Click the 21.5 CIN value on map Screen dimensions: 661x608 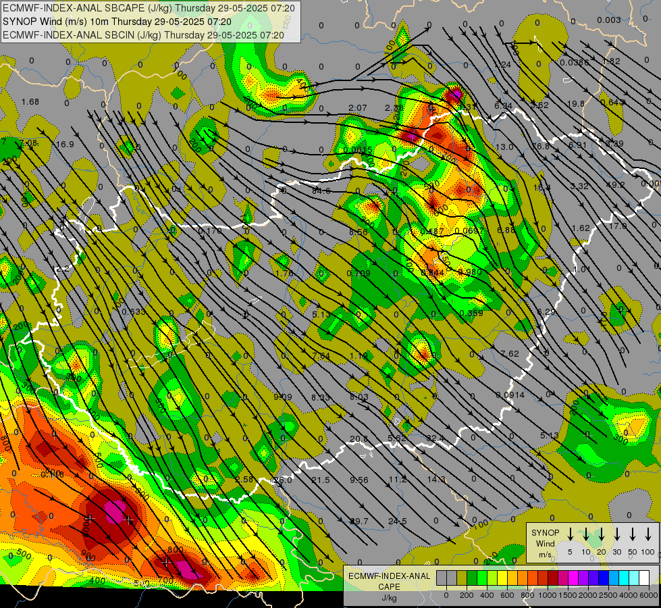pos(321,480)
